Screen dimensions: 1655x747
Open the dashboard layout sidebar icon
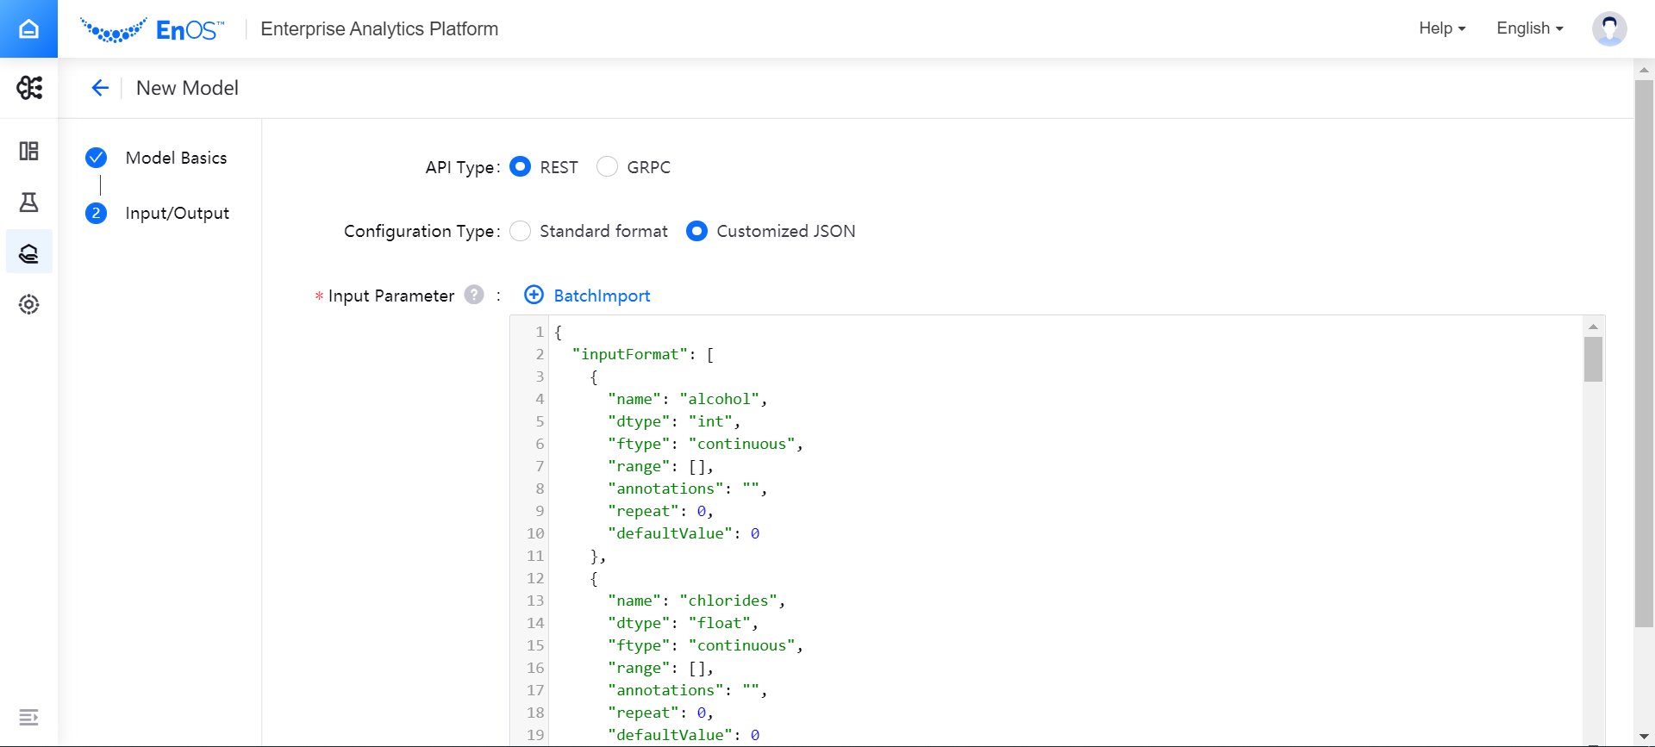(x=29, y=151)
